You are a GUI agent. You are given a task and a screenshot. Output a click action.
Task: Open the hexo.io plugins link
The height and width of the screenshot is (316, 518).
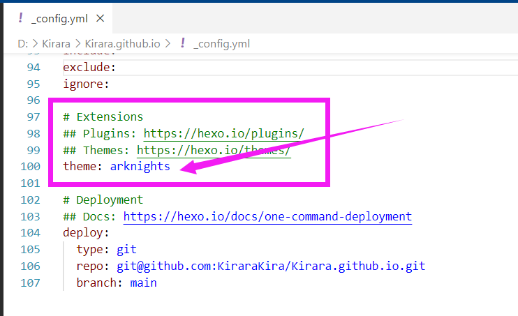click(223, 134)
